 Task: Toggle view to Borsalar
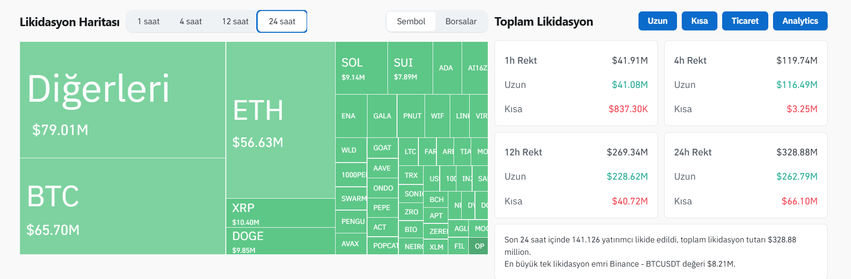(x=461, y=21)
